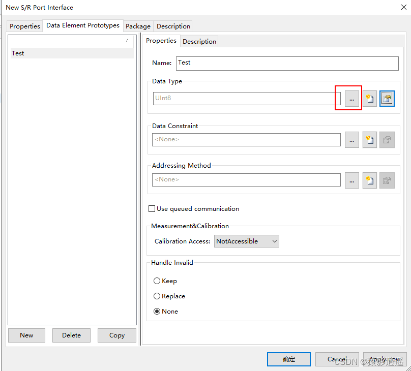The height and width of the screenshot is (371, 411).
Task: Select Test in data element list
Action: coord(72,53)
